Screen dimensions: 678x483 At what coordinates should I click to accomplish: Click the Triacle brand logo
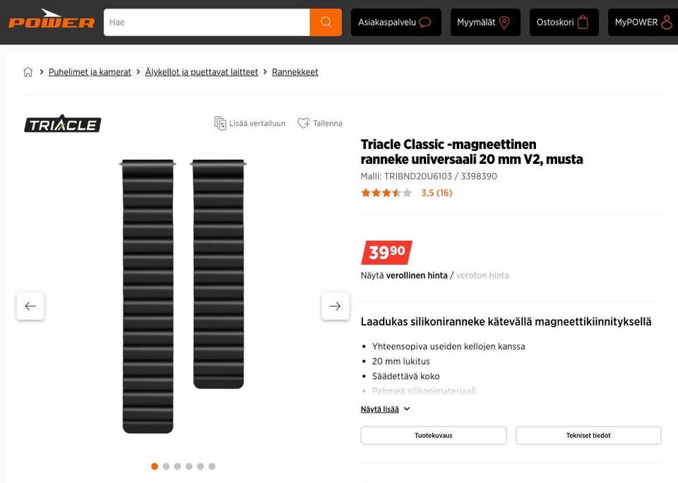pos(63,124)
